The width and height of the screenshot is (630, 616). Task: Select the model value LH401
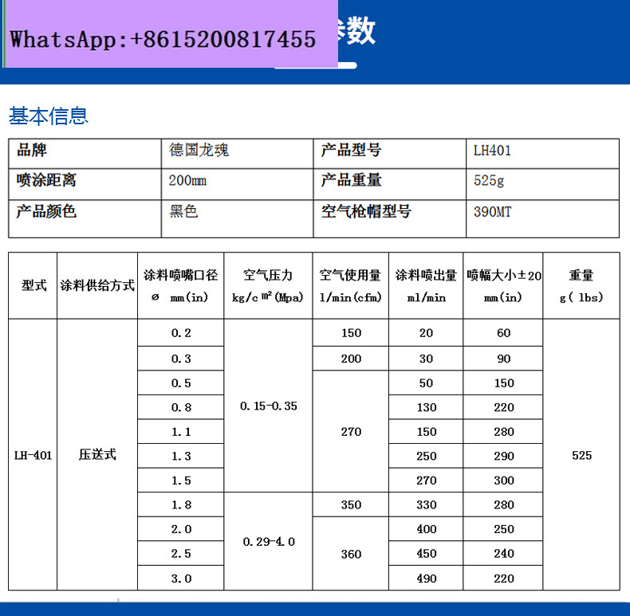(492, 151)
